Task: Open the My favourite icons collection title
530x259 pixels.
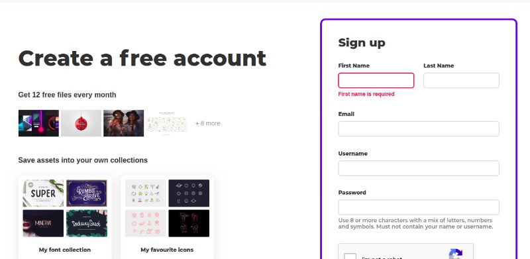Action: (167, 250)
